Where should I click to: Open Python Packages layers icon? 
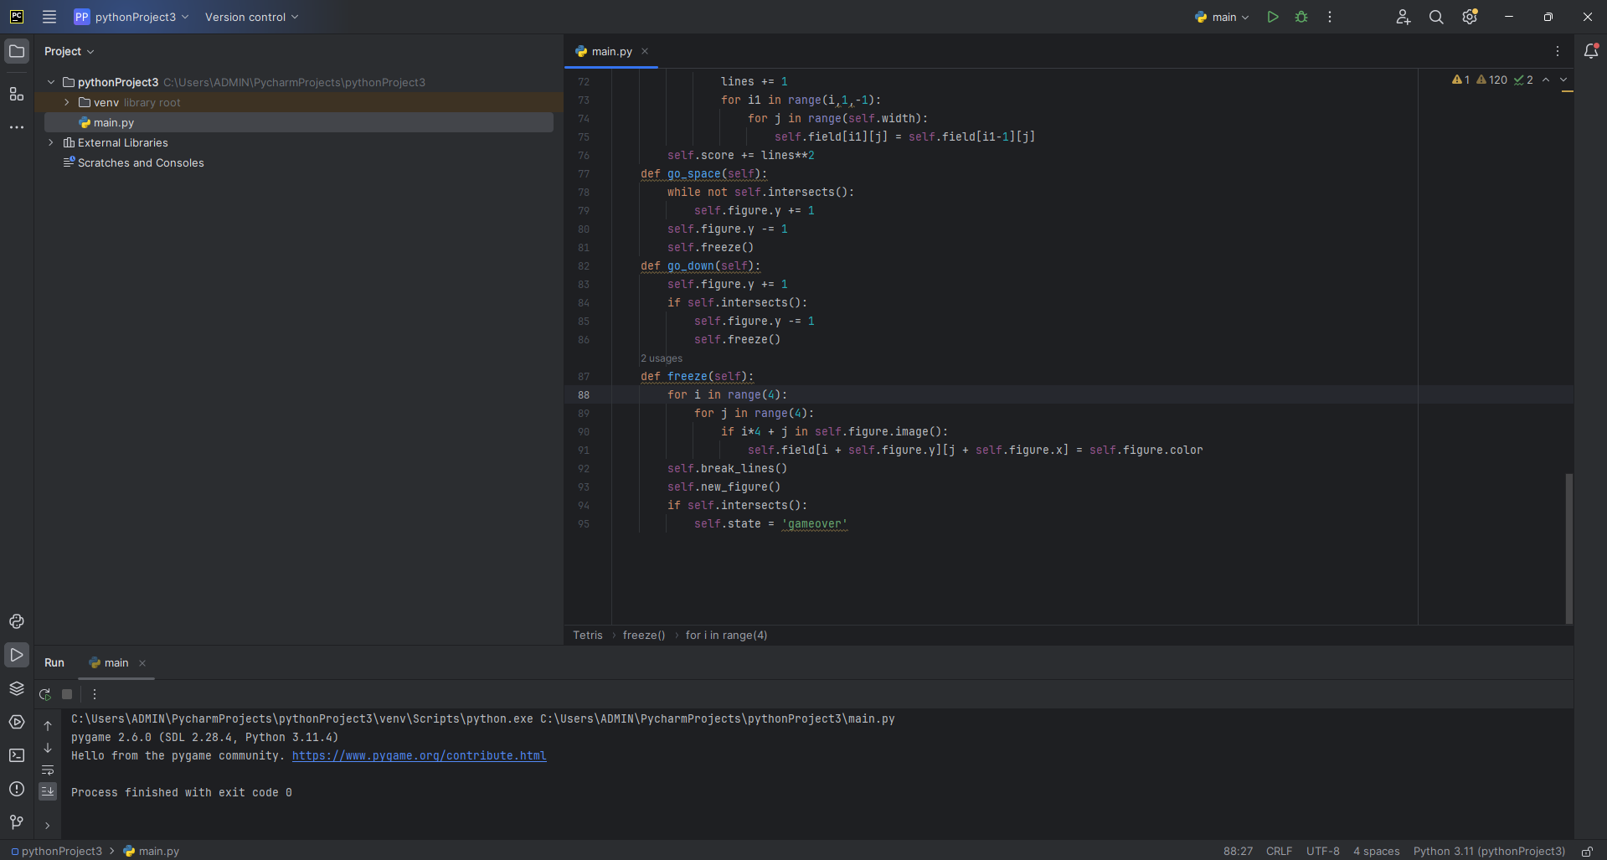(17, 688)
